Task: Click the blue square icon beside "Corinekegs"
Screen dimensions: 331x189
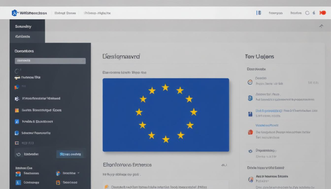Action: 18,183
